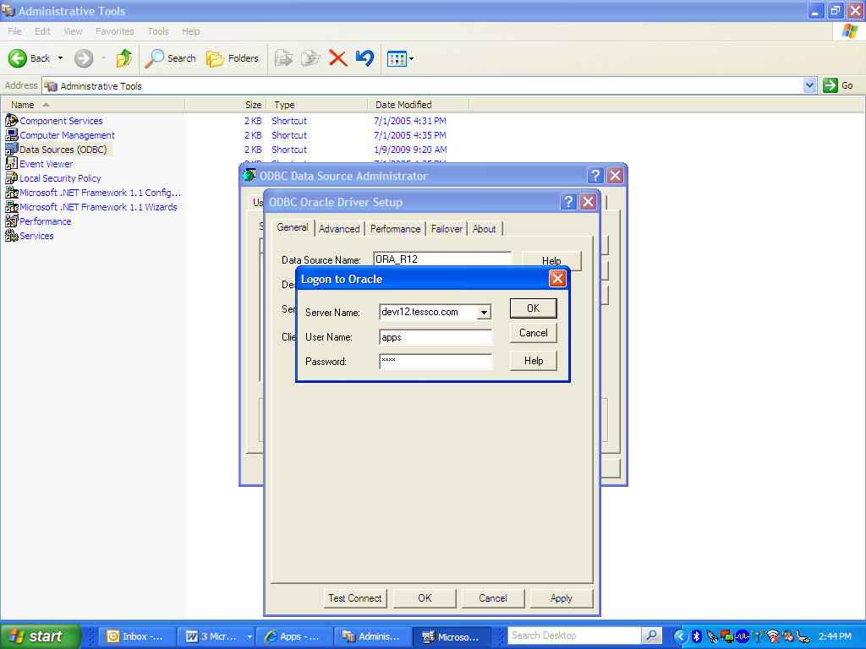Select .NET Framework 1.1 Wizards icon
Image resolution: width=866 pixels, height=649 pixels.
(12, 206)
